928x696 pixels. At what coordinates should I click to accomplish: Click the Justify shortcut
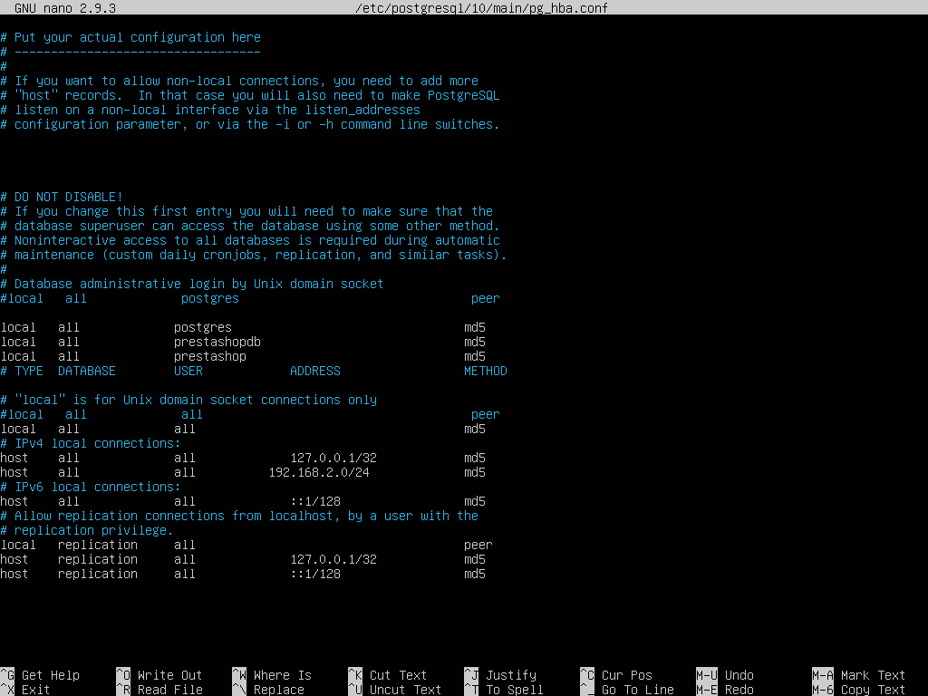click(x=510, y=675)
